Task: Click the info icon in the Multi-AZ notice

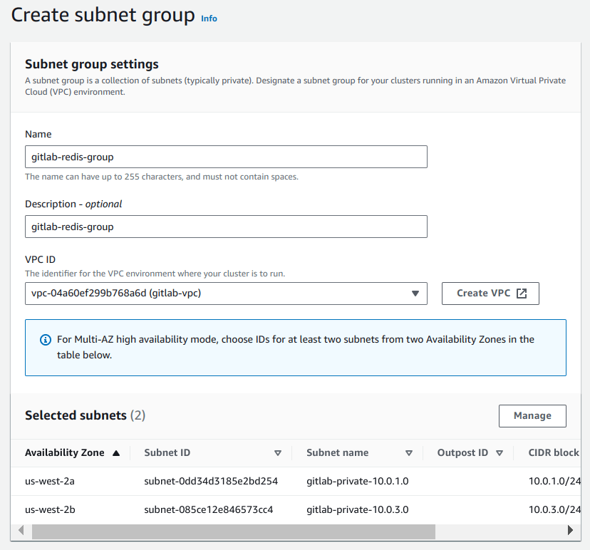Action: pos(46,339)
